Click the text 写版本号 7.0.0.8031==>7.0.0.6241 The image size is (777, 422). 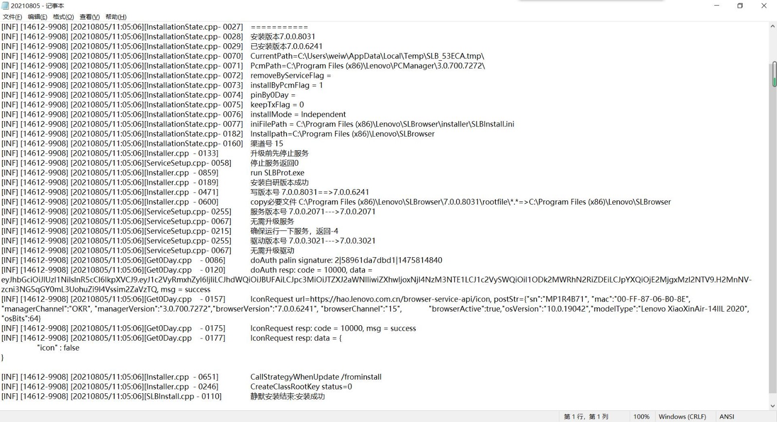pos(309,192)
